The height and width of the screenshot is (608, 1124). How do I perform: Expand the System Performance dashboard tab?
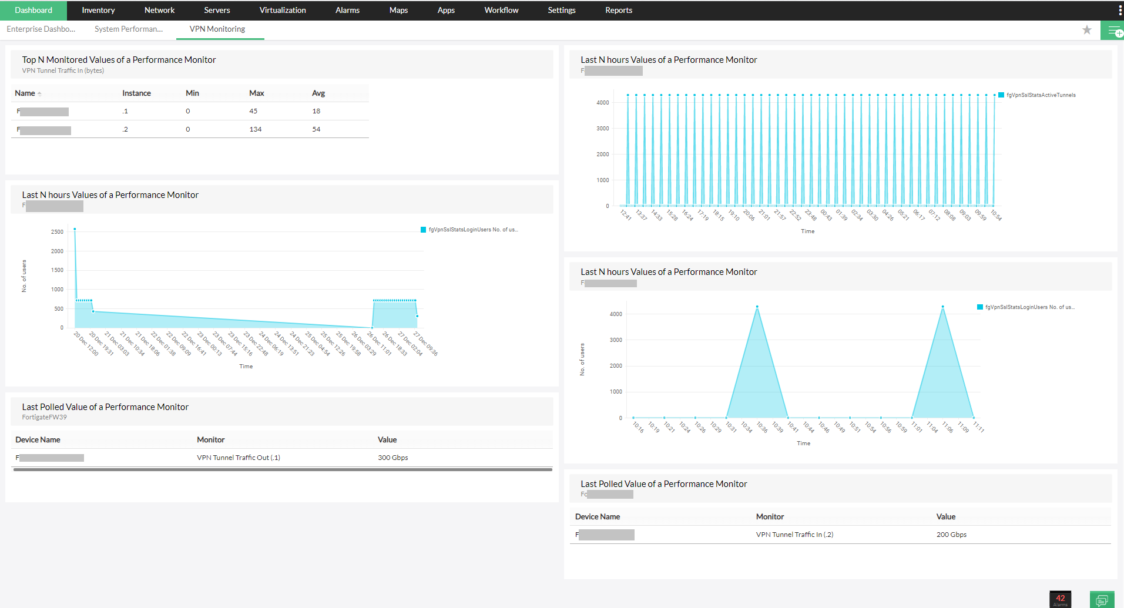[x=129, y=29]
